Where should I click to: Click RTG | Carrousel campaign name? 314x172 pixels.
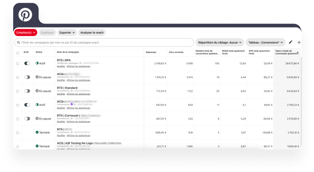[x=68, y=116]
